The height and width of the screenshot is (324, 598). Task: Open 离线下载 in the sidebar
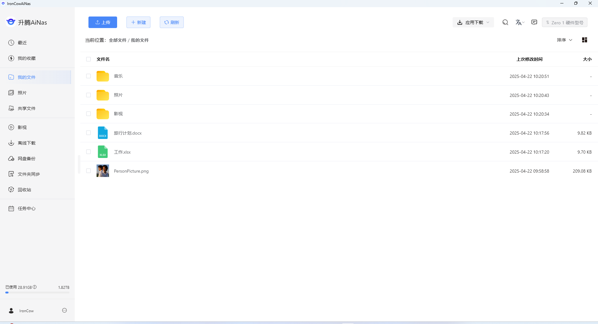point(26,143)
